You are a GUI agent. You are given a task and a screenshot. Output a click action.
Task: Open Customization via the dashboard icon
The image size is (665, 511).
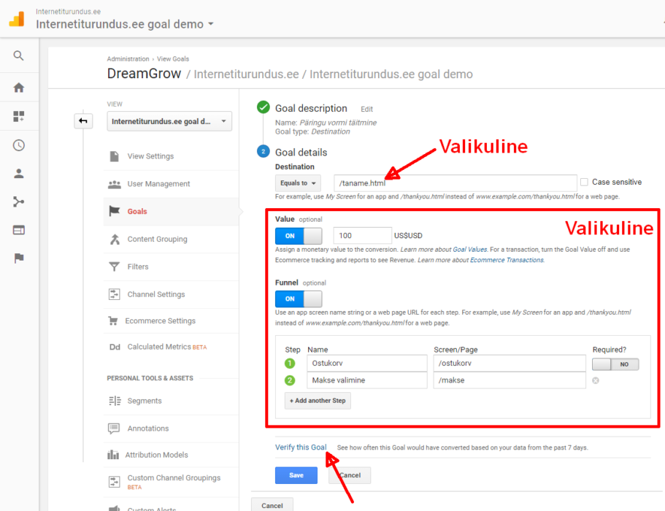18,115
